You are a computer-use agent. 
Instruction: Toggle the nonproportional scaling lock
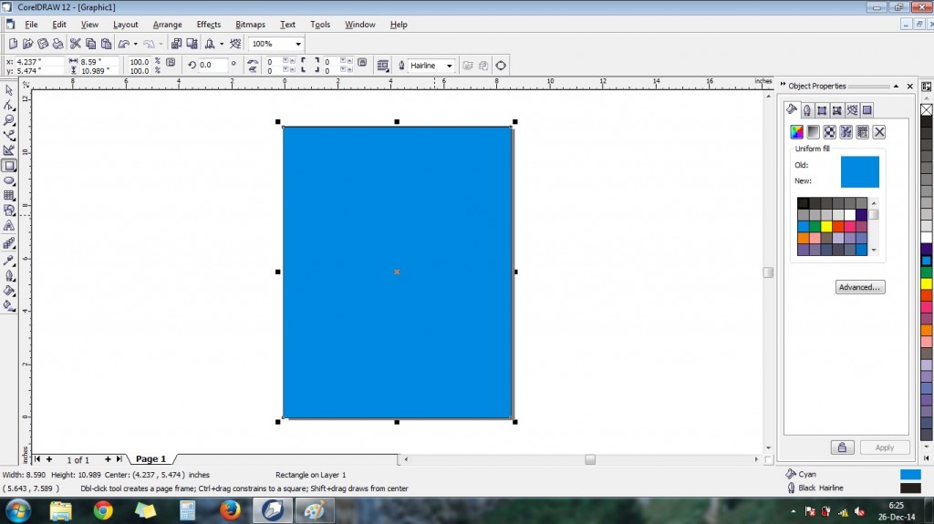(171, 62)
